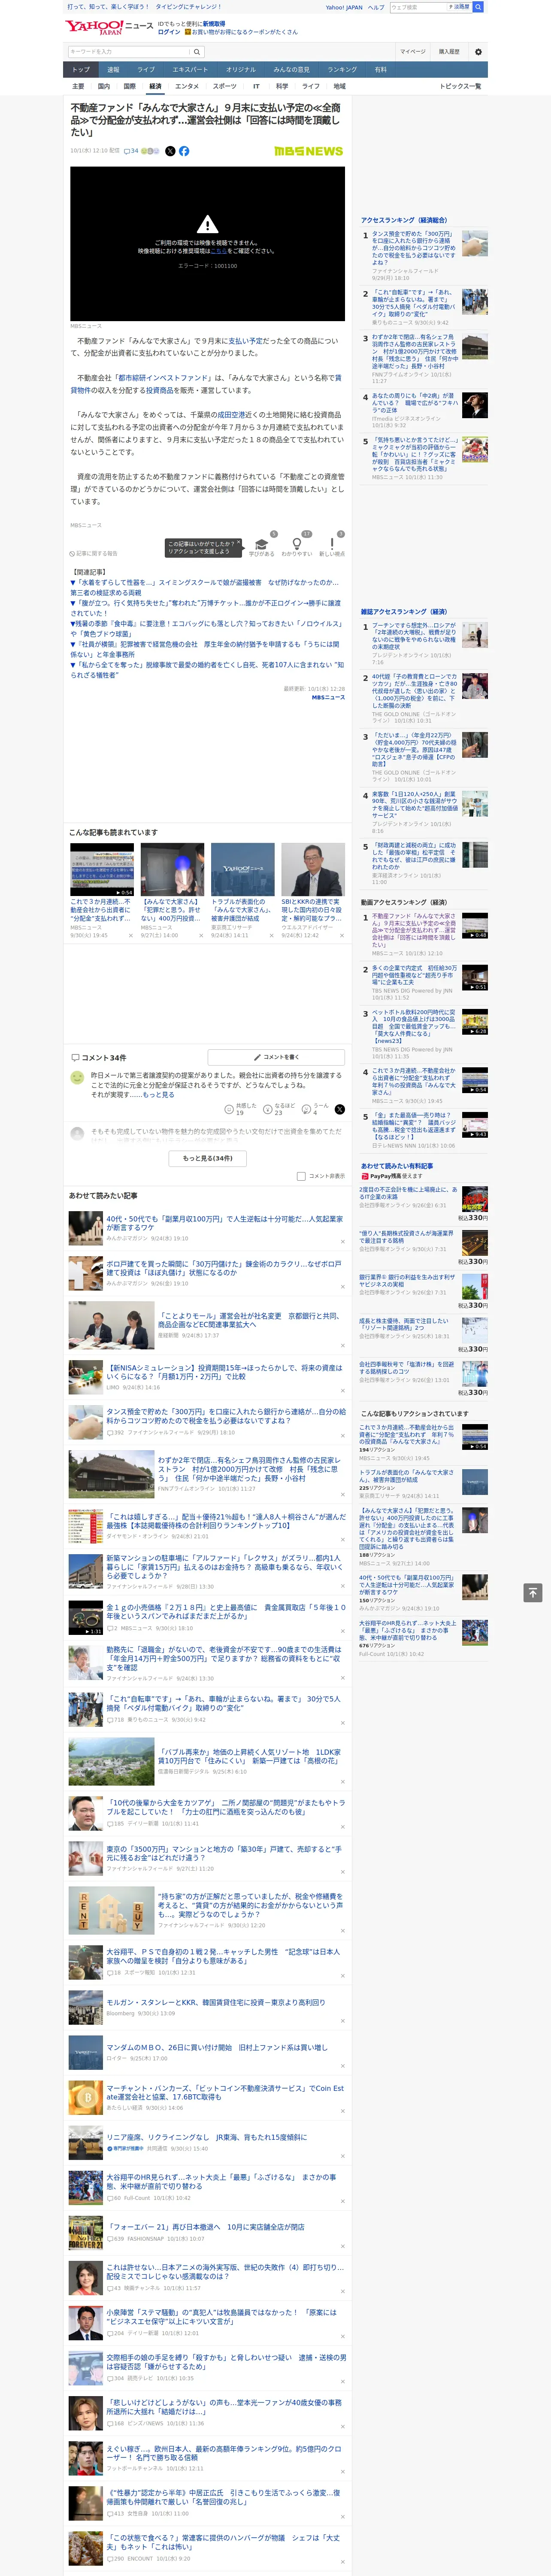
Task: Dismiss the 'トラブルが表面化の' recommended card
Action: 271,936
